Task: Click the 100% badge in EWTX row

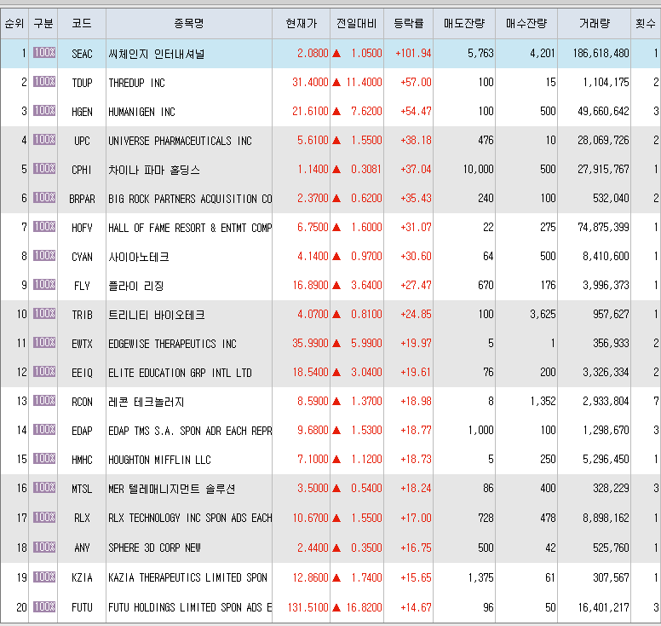Action: pos(44,342)
